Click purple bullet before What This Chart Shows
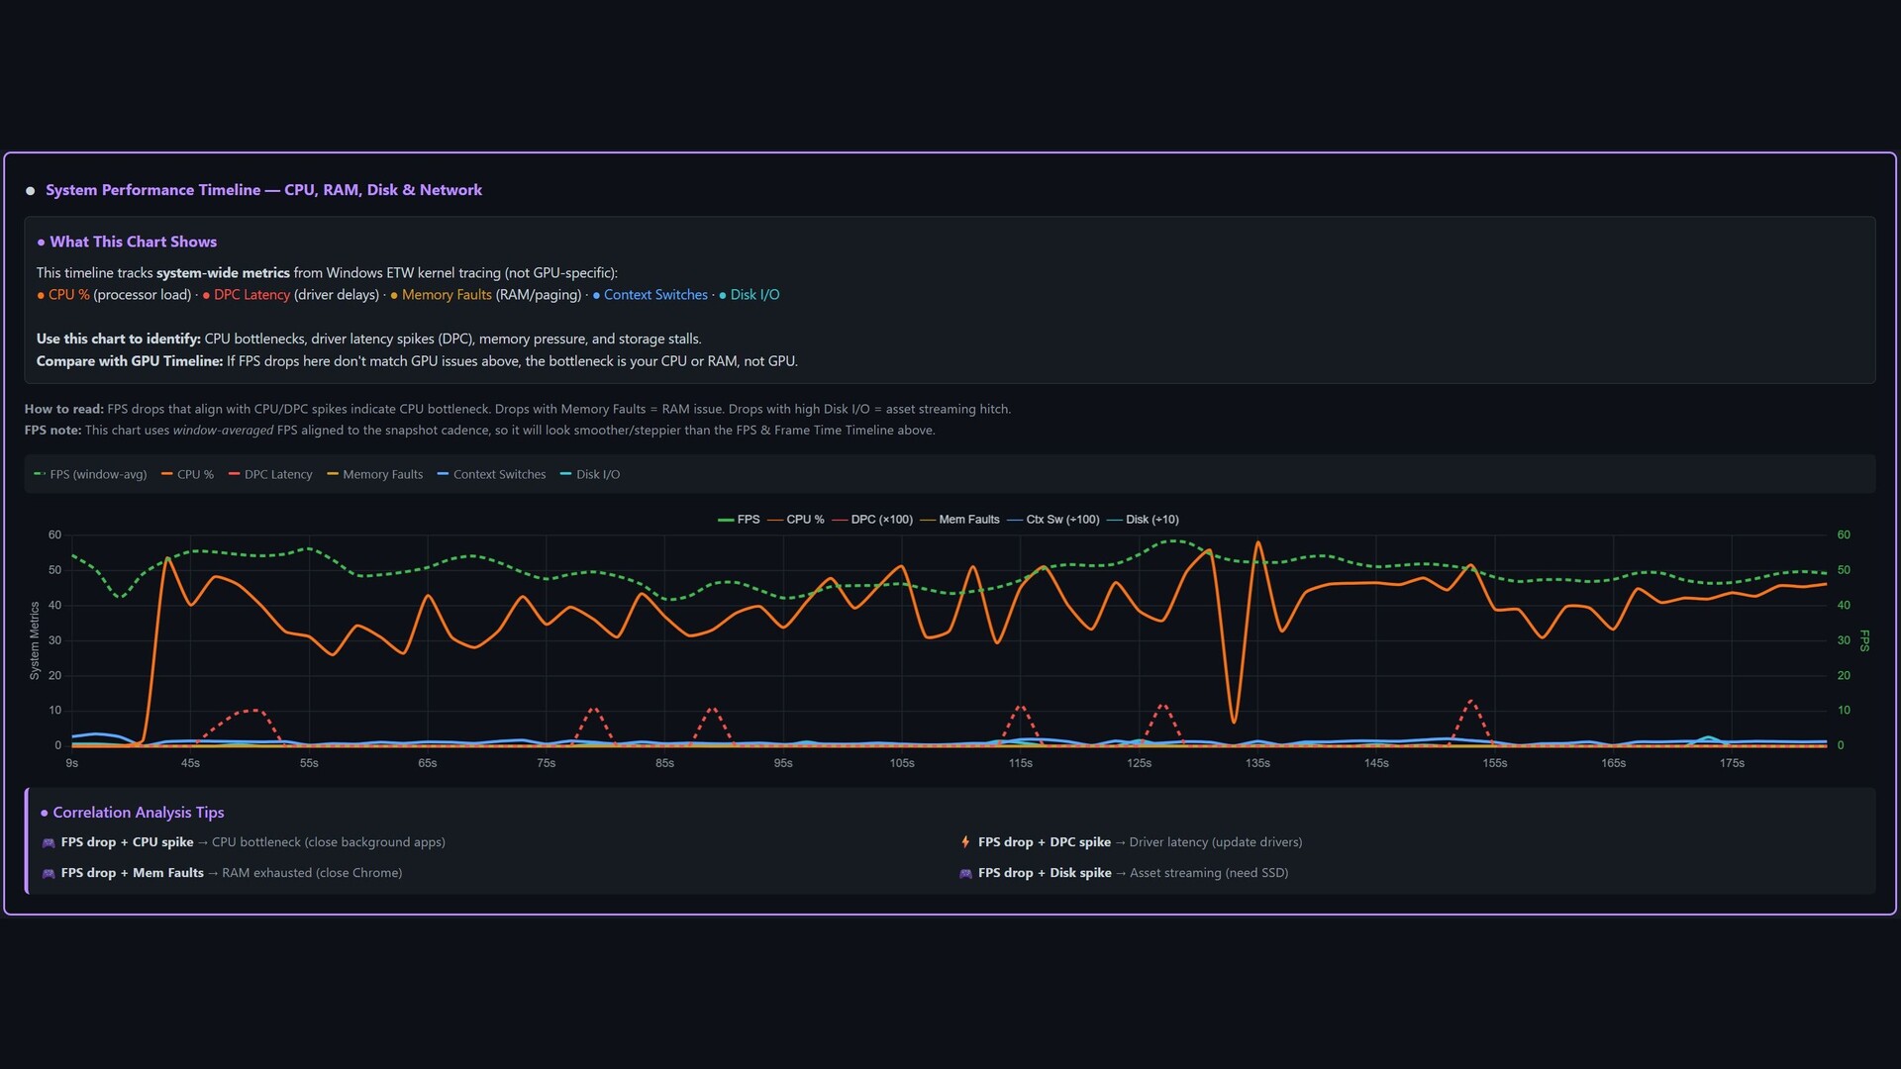The image size is (1901, 1069). tap(42, 243)
